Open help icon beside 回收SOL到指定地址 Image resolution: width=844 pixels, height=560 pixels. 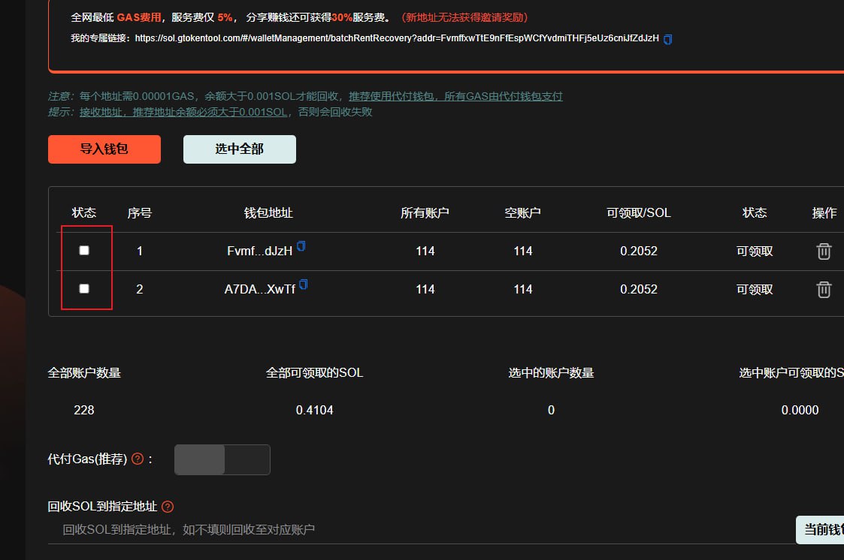pyautogui.click(x=168, y=507)
